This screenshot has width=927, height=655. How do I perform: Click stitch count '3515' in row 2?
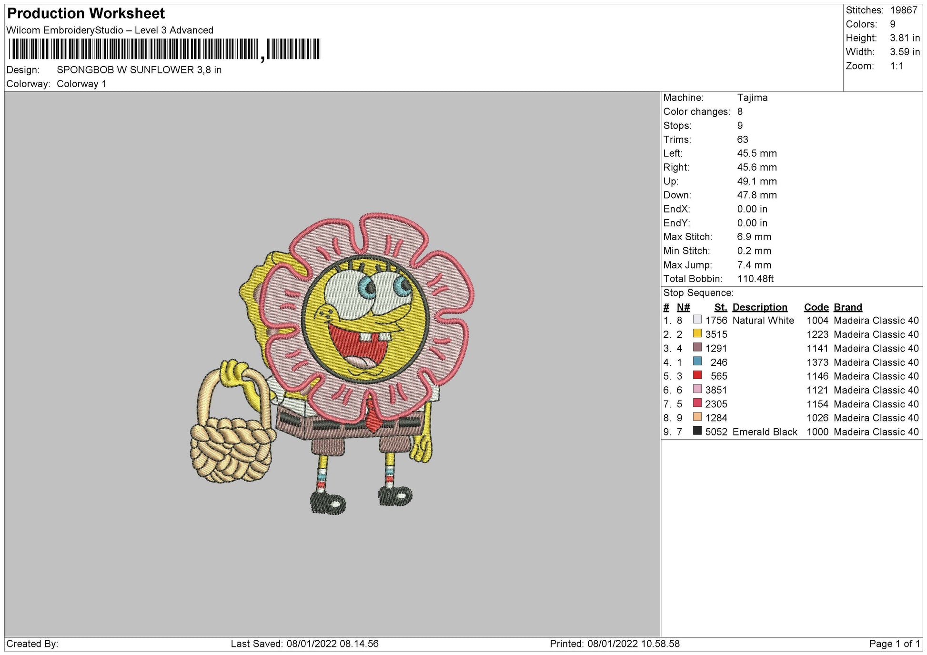716,334
